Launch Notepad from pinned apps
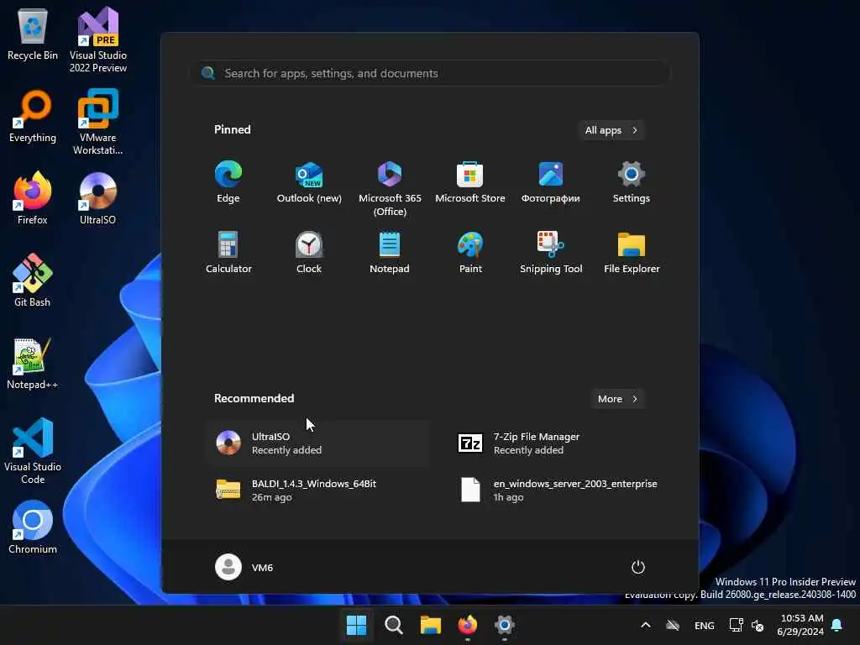 tap(390, 253)
